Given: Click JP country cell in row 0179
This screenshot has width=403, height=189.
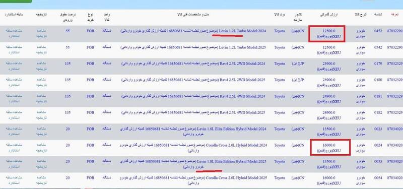Looking at the screenshot, I should tap(298, 64).
